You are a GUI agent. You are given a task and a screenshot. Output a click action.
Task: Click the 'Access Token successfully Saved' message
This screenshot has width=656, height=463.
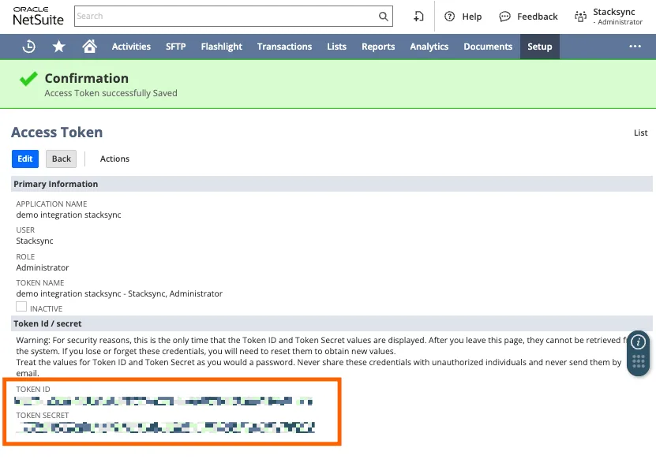pyautogui.click(x=111, y=93)
